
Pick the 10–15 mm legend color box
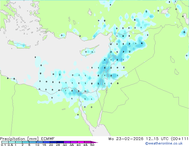point(40,142)
